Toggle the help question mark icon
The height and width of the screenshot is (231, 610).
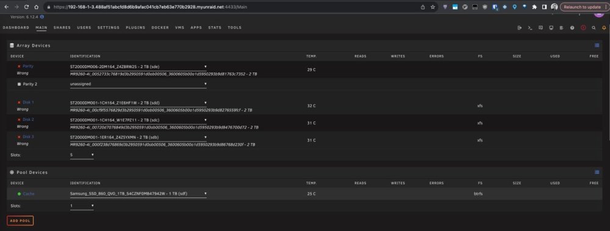(x=572, y=27)
